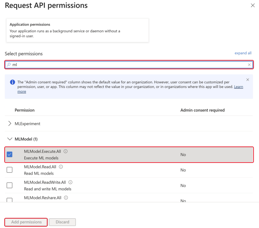Dismiss the admin consent info banner
The width and height of the screenshot is (259, 228).
point(247,80)
